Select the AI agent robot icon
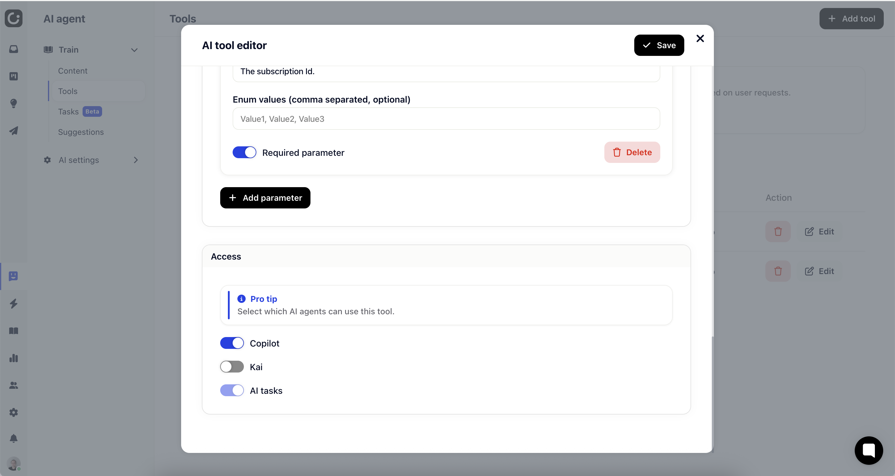This screenshot has width=895, height=476. coord(14,276)
